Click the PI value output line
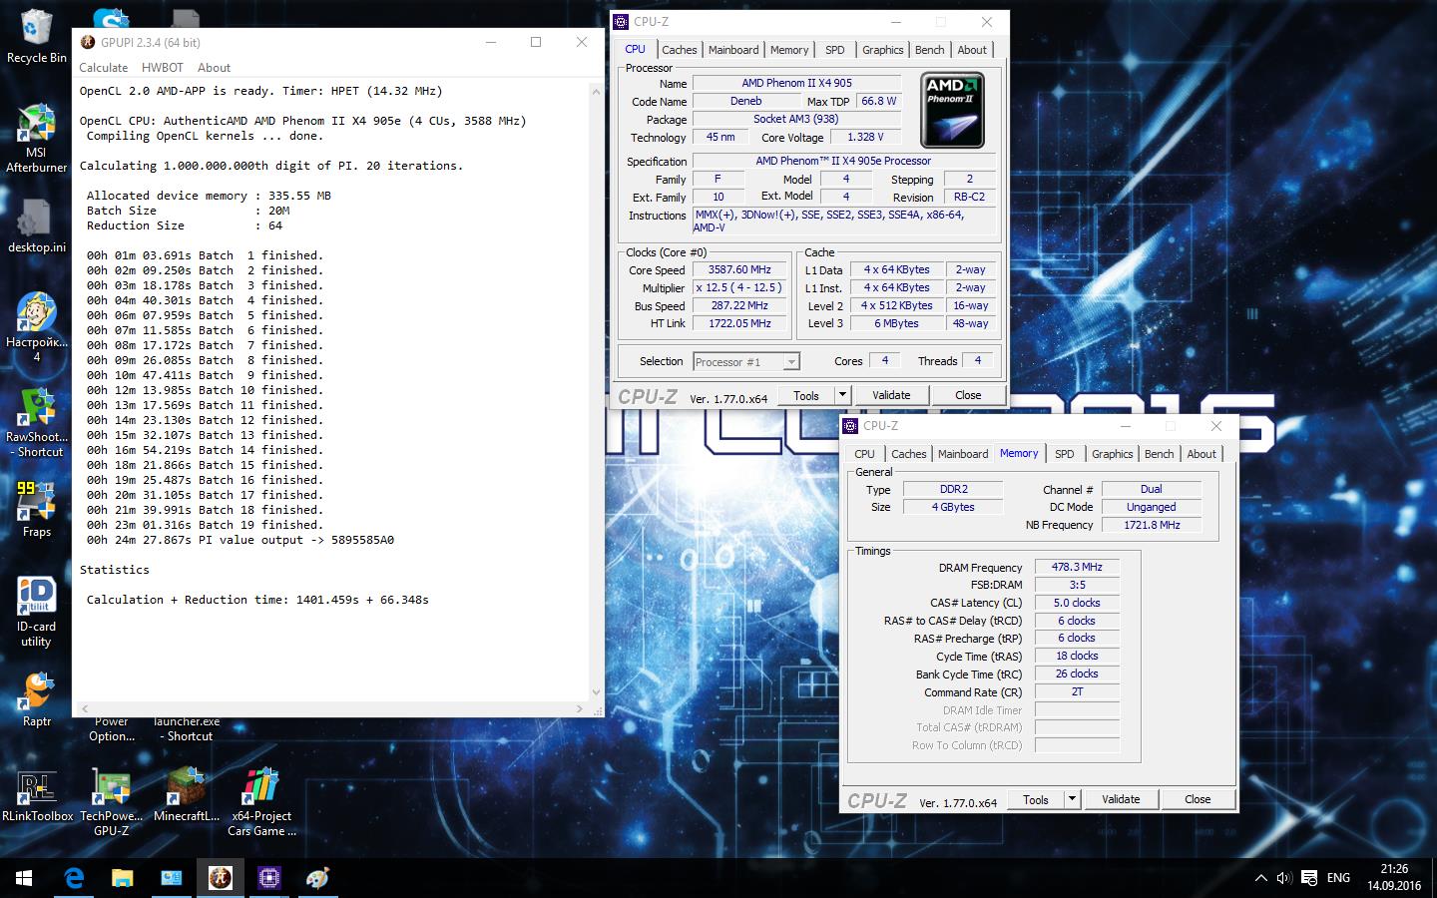This screenshot has width=1437, height=898. tap(239, 540)
